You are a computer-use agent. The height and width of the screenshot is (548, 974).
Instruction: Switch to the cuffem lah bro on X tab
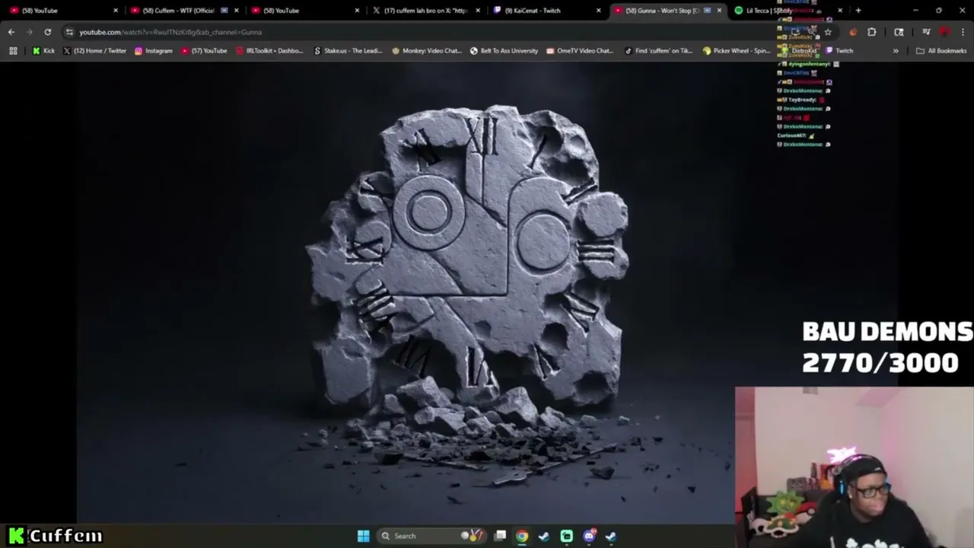(426, 11)
